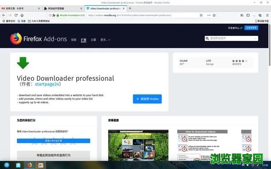Open the launcher menu in the taskbar
The width and height of the screenshot is (271, 169).
(x=7, y=165)
